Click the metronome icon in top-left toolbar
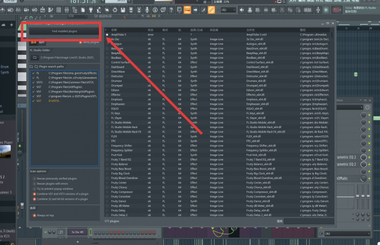This screenshot has width=380, height=245. coord(3,10)
